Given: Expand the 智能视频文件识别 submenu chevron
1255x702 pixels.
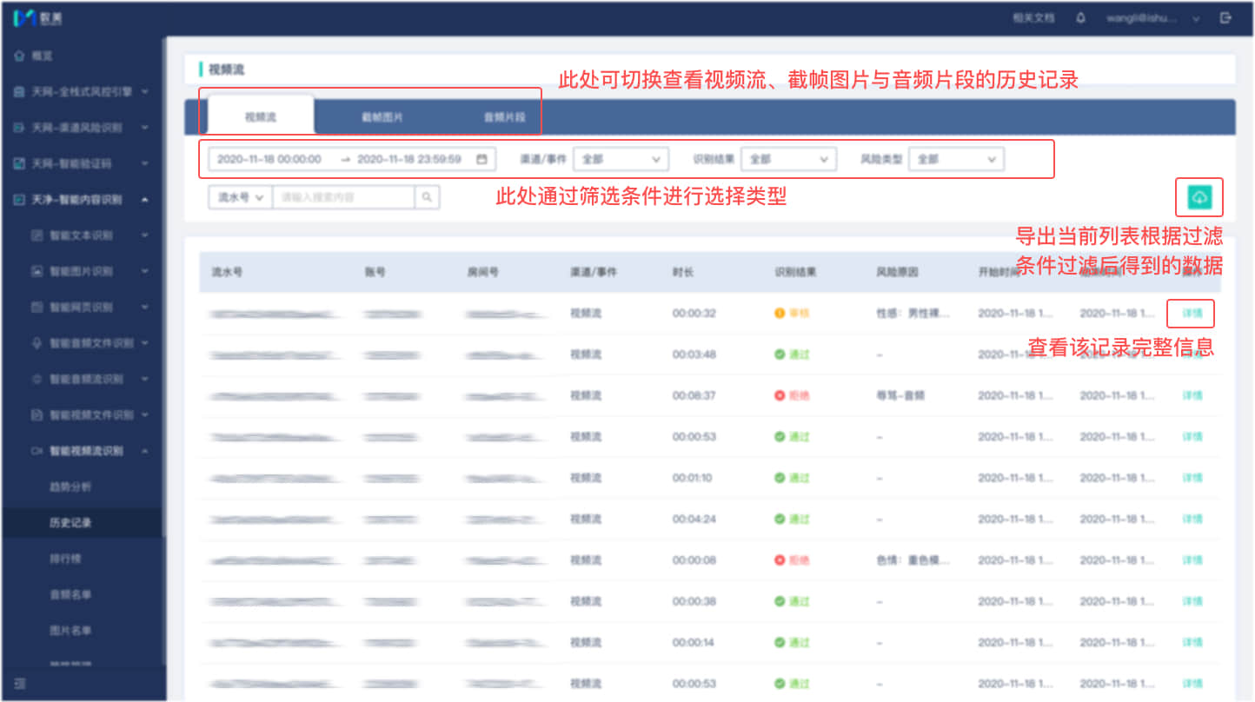Looking at the screenshot, I should tap(144, 415).
